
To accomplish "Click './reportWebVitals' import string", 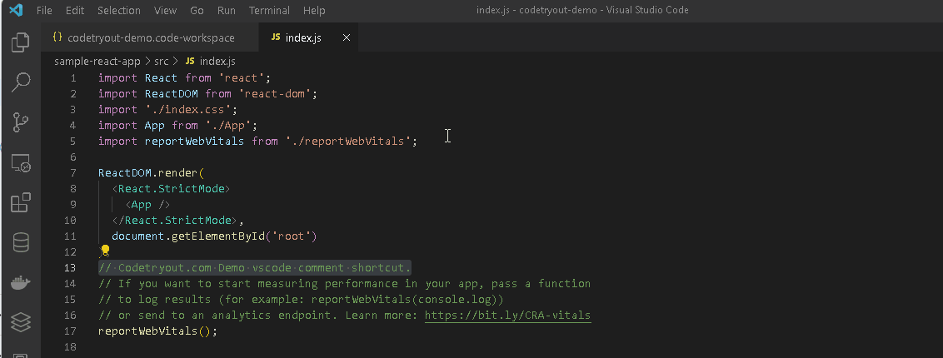I will (348, 142).
